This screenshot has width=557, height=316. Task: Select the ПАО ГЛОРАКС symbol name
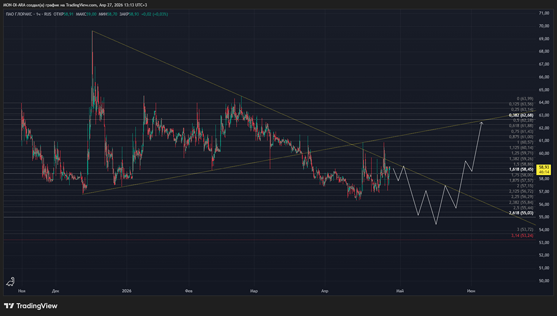pos(19,14)
